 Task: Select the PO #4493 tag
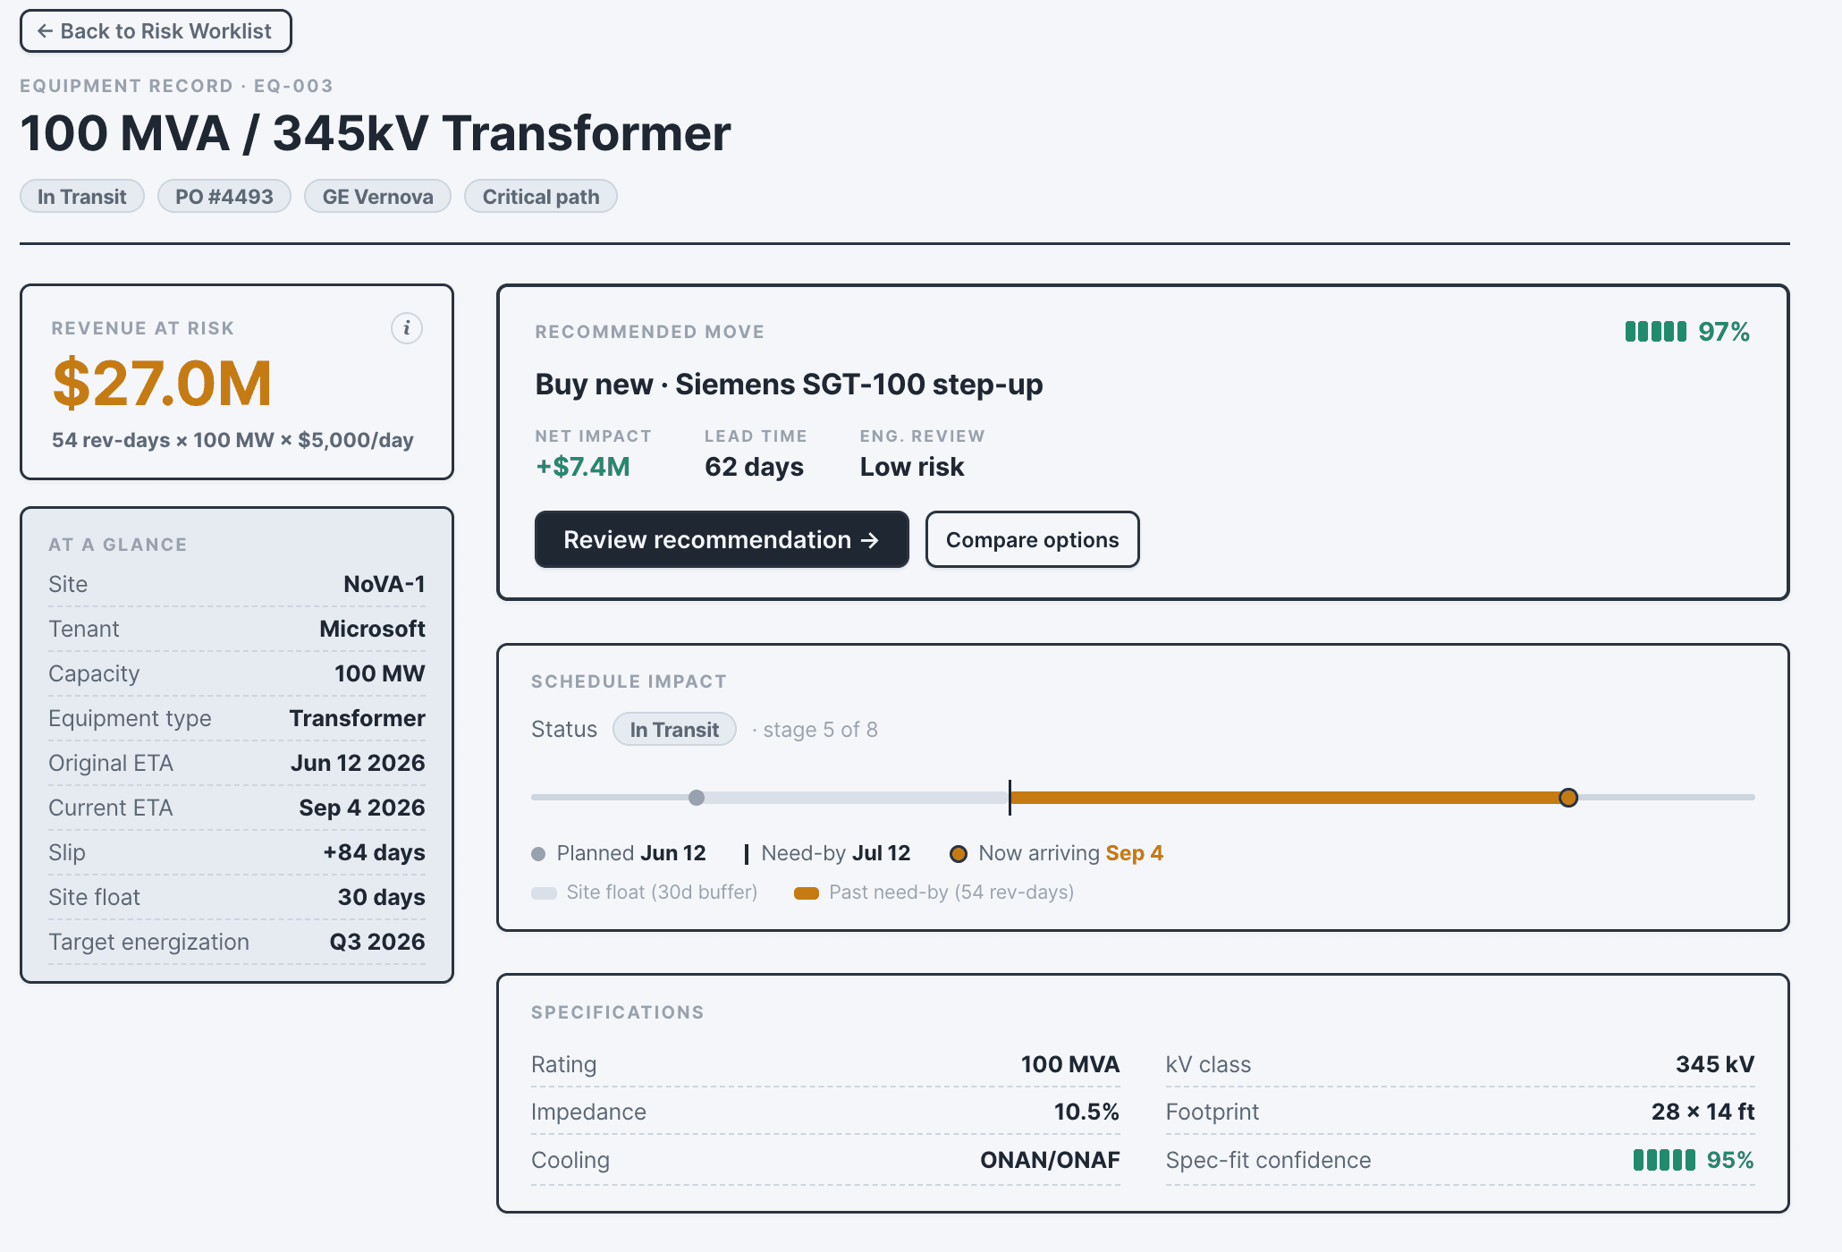point(224,197)
